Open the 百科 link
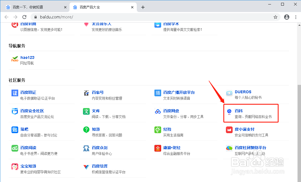Viewport: 301px width, 182px height. point(239,111)
